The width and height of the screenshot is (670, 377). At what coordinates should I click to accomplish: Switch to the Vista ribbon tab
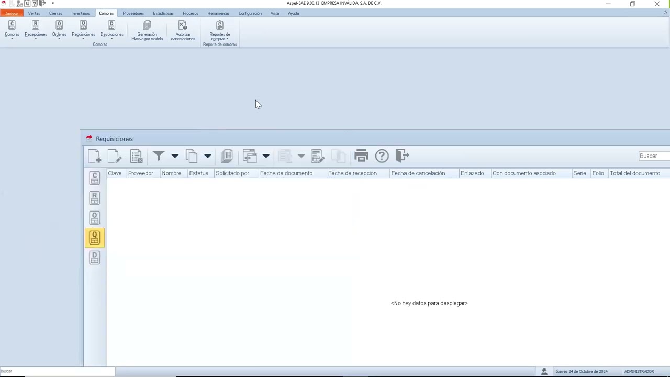click(x=275, y=13)
